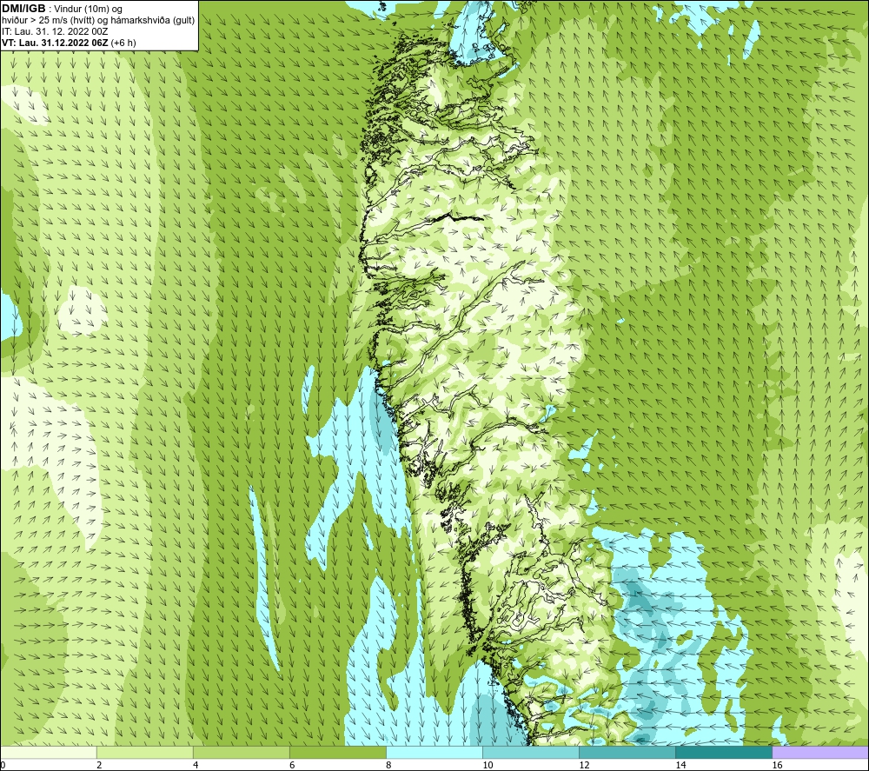This screenshot has height=771, width=869.
Task: Click the legend scale label "14"
Action: tap(680, 766)
